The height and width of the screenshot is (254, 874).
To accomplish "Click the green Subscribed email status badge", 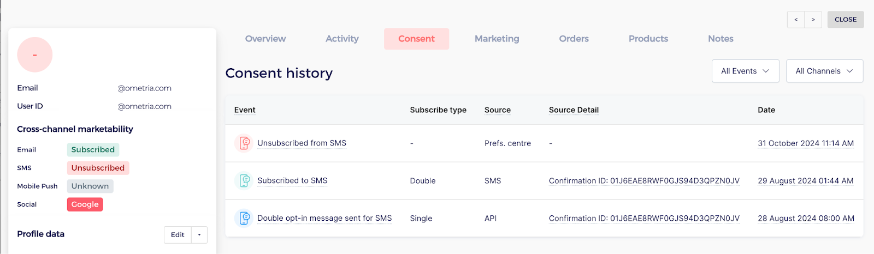I will pos(93,150).
